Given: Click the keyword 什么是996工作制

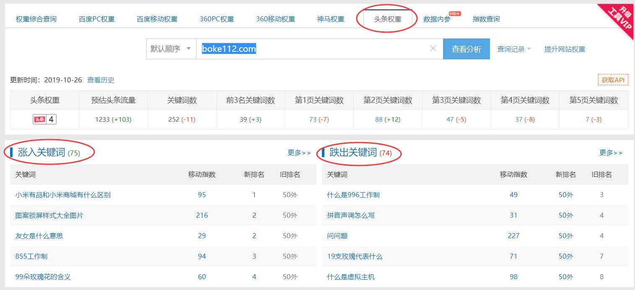Looking at the screenshot, I should (355, 195).
